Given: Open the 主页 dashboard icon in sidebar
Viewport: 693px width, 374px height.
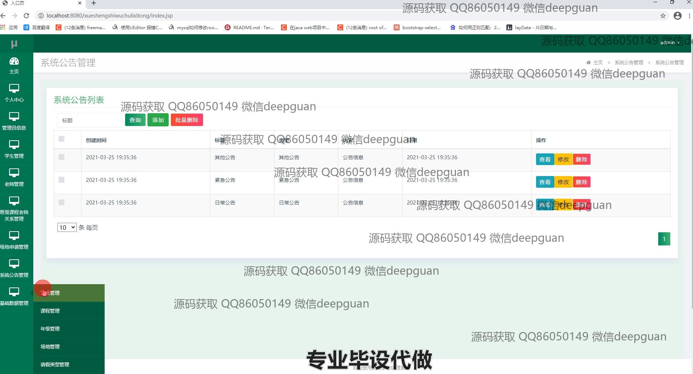Looking at the screenshot, I should pyautogui.click(x=14, y=61).
